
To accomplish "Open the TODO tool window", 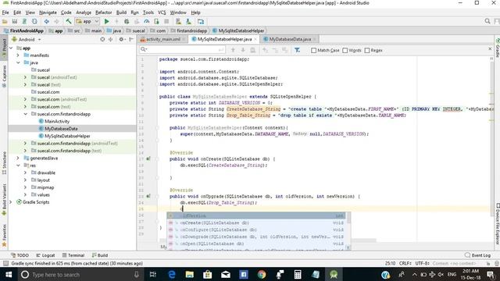I will tap(20, 255).
